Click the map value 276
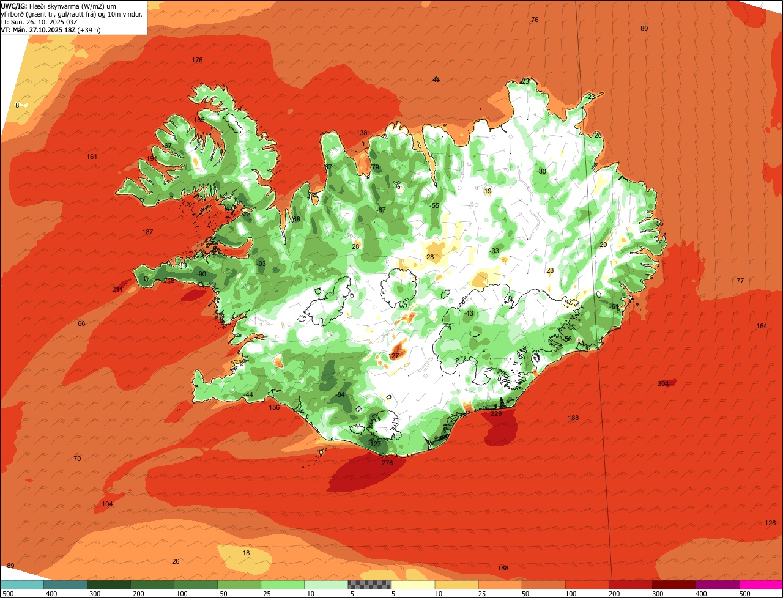783x598 pixels. [x=387, y=463]
